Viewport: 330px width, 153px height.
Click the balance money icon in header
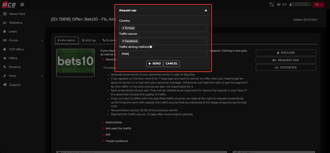coord(279,5)
